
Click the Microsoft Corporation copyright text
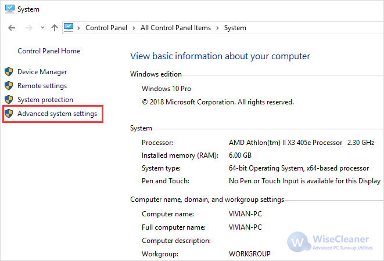tap(218, 102)
